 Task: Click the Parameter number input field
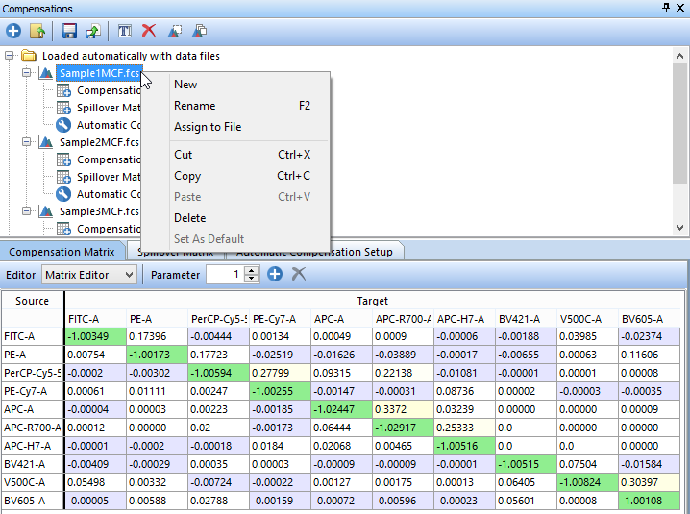pyautogui.click(x=224, y=275)
